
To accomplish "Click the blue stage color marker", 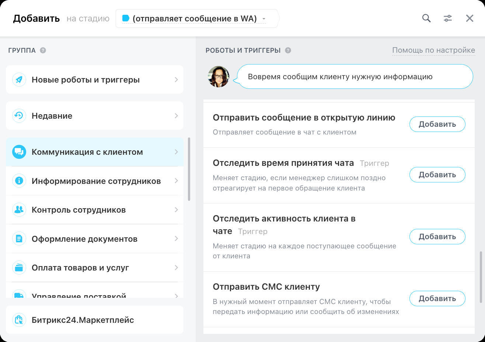I will point(126,18).
